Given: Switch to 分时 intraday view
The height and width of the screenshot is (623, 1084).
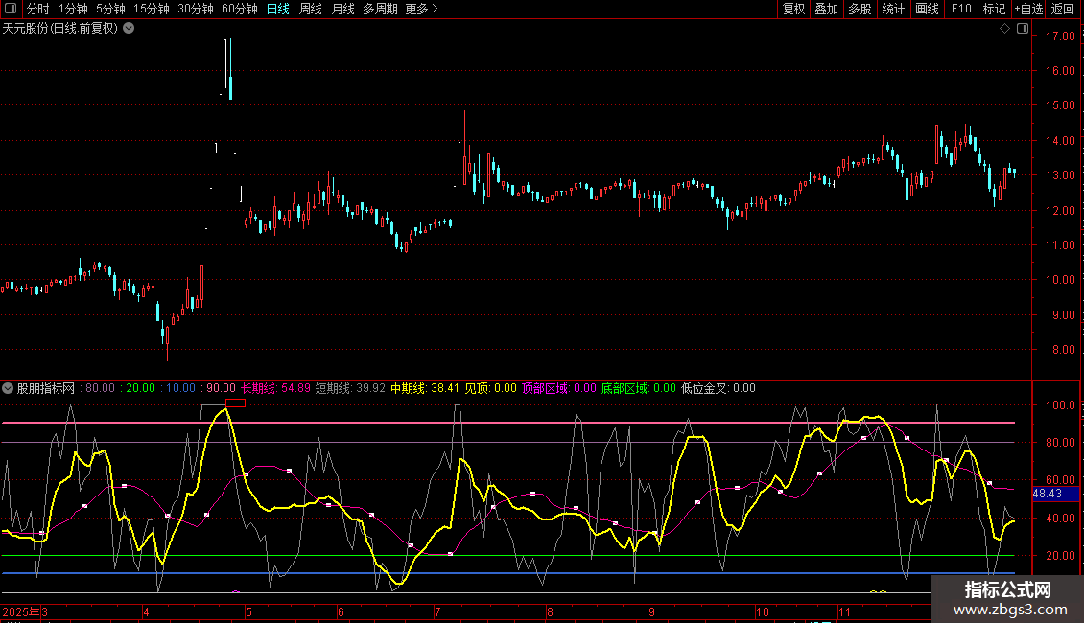Looking at the screenshot, I should (37, 10).
